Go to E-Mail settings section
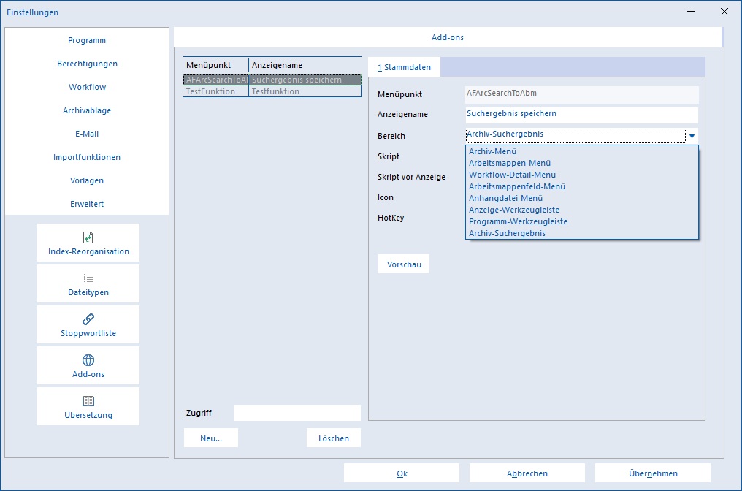This screenshot has height=491, width=742. 87,134
